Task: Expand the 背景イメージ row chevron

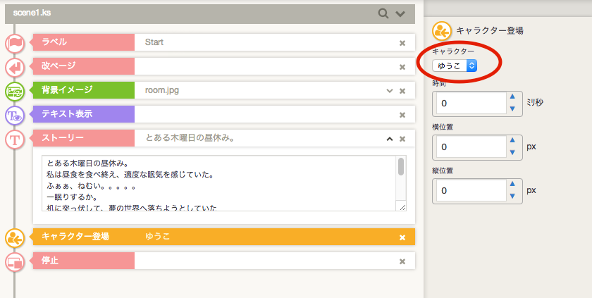Action: point(389,91)
